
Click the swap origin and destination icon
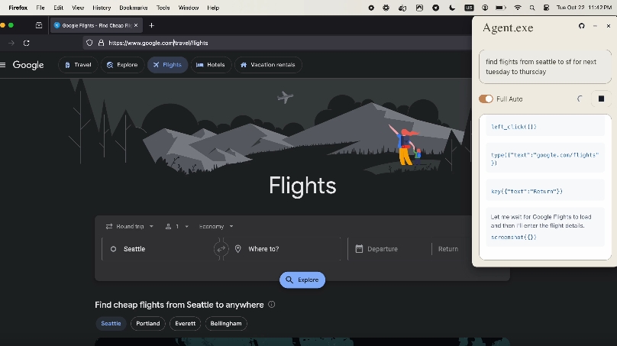(221, 249)
